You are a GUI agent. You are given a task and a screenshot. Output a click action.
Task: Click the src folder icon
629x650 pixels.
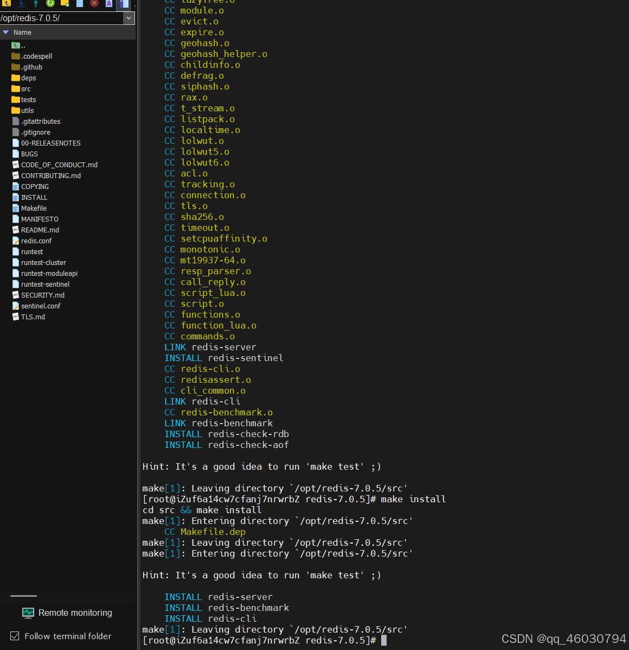pos(16,89)
